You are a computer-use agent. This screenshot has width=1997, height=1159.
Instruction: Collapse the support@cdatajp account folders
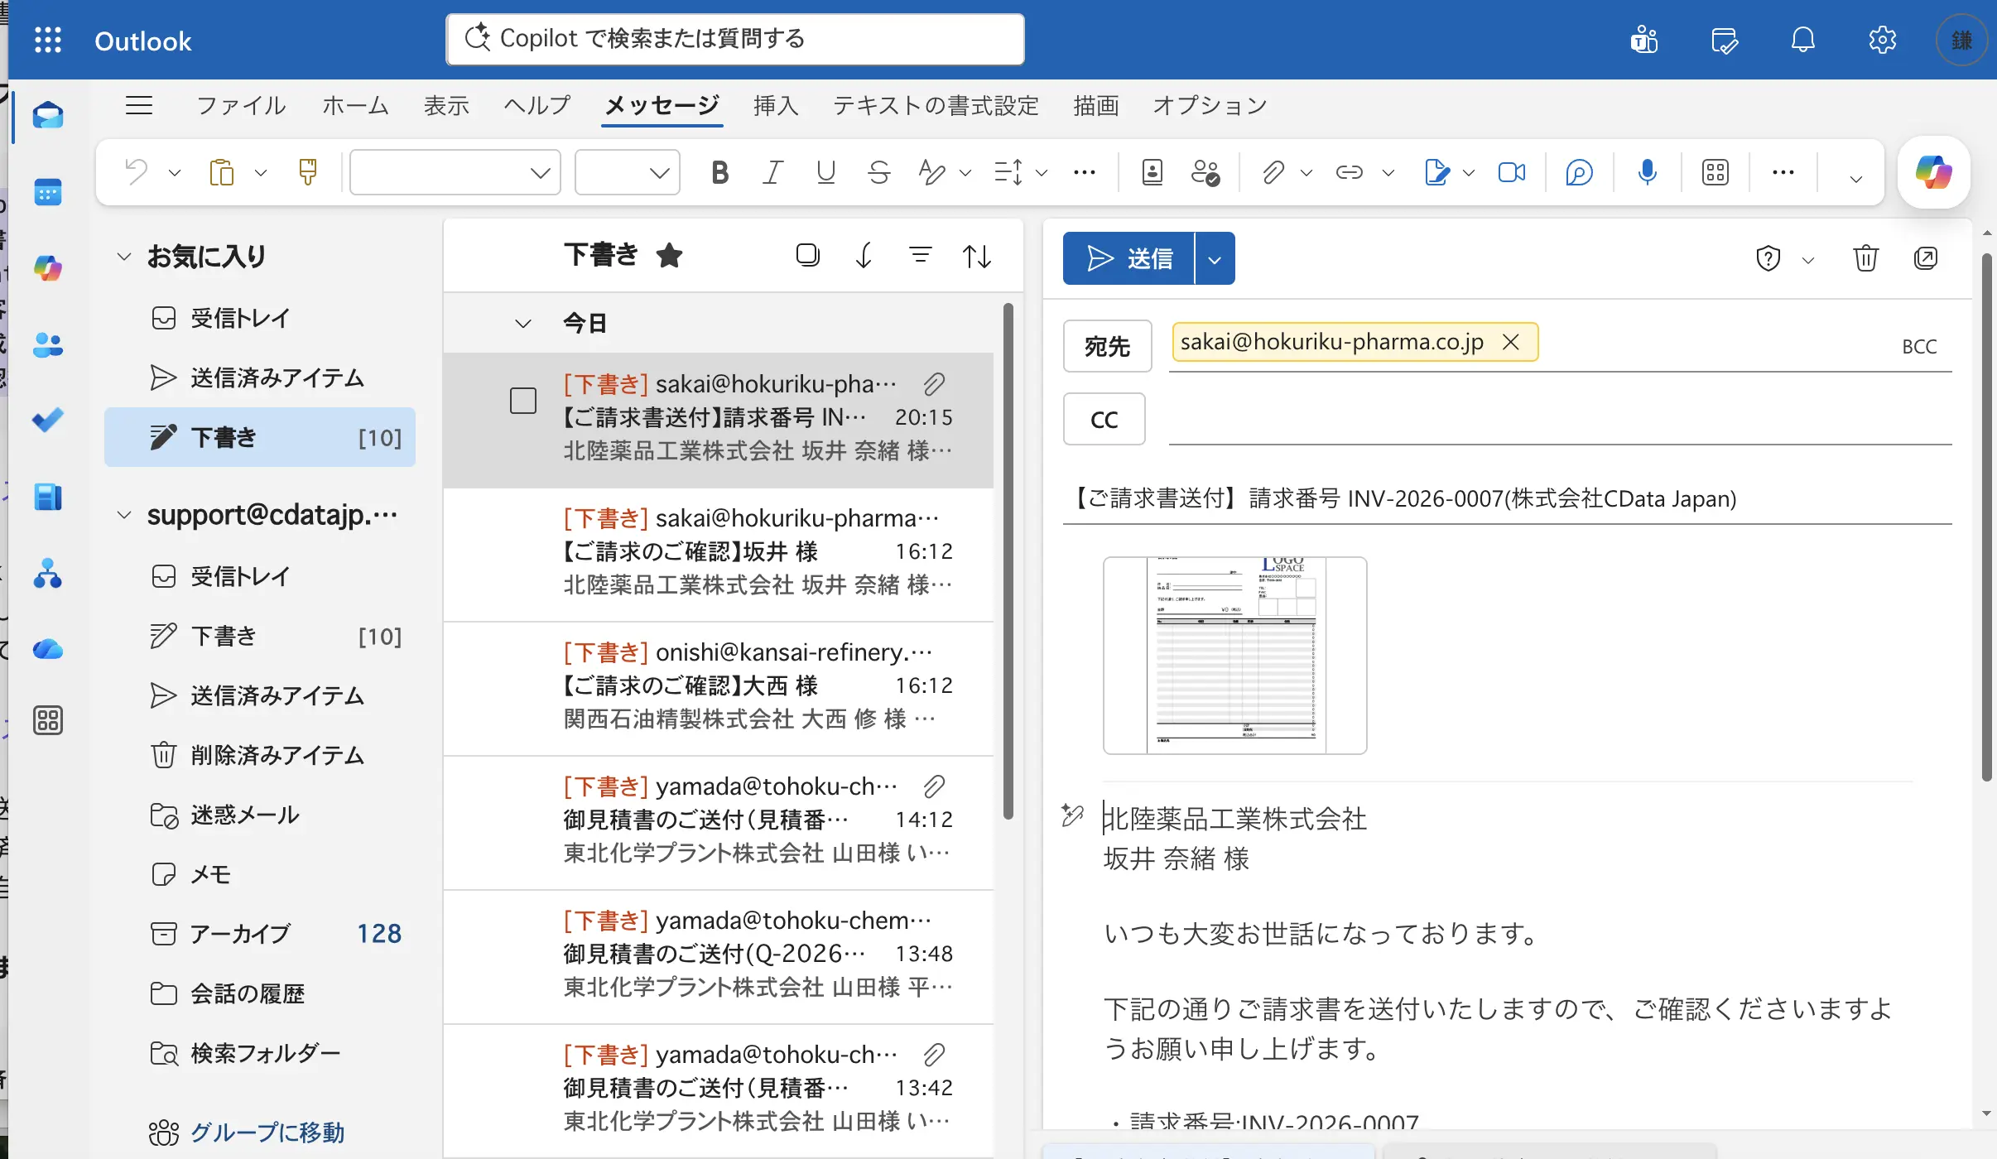(124, 515)
